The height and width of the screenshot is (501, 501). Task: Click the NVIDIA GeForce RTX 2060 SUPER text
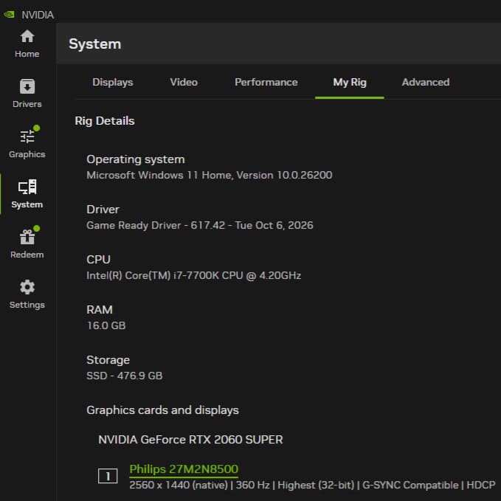(x=190, y=440)
